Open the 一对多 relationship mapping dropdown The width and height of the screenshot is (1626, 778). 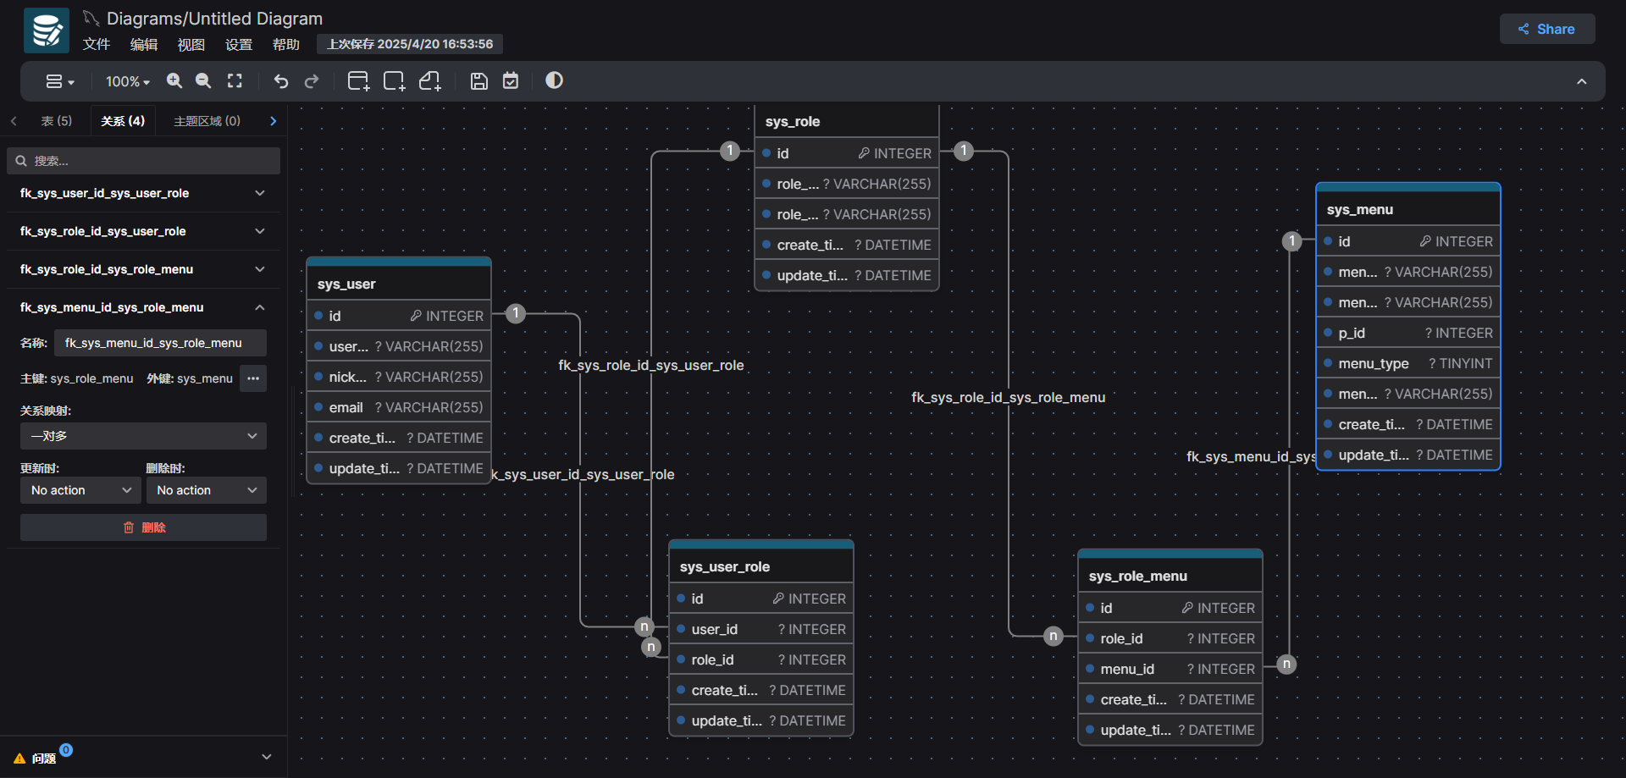[143, 436]
